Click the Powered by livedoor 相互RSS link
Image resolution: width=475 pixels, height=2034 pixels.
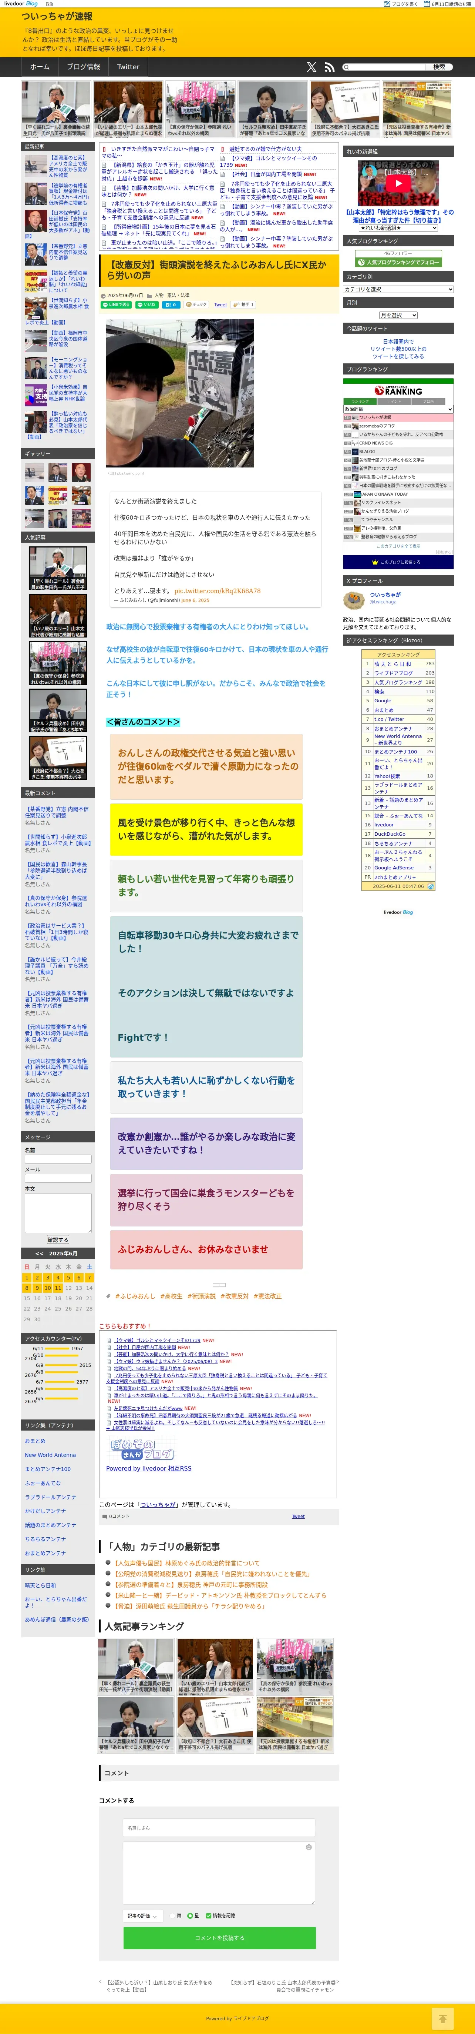pyautogui.click(x=148, y=1469)
